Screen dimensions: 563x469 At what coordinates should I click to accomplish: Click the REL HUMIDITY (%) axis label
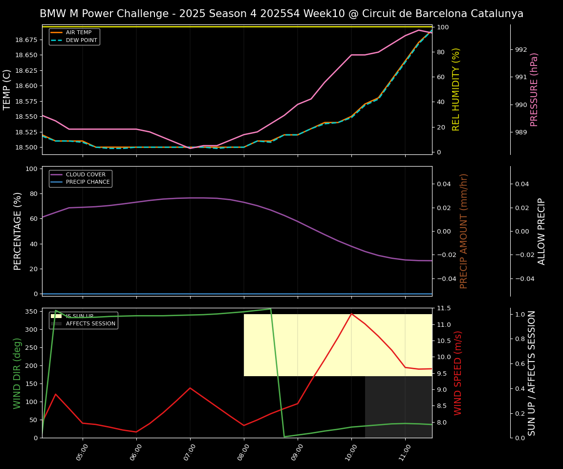tap(456, 89)
